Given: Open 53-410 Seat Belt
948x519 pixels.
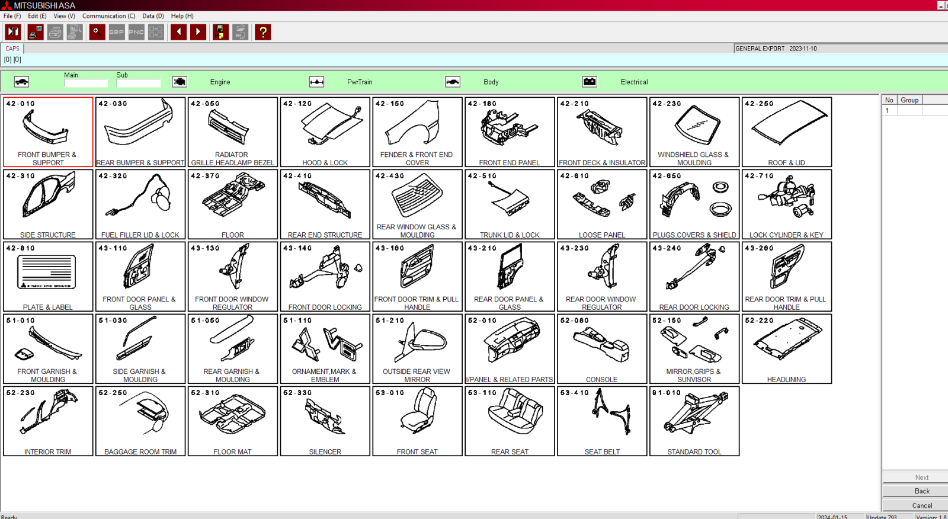Looking at the screenshot, I should 602,421.
